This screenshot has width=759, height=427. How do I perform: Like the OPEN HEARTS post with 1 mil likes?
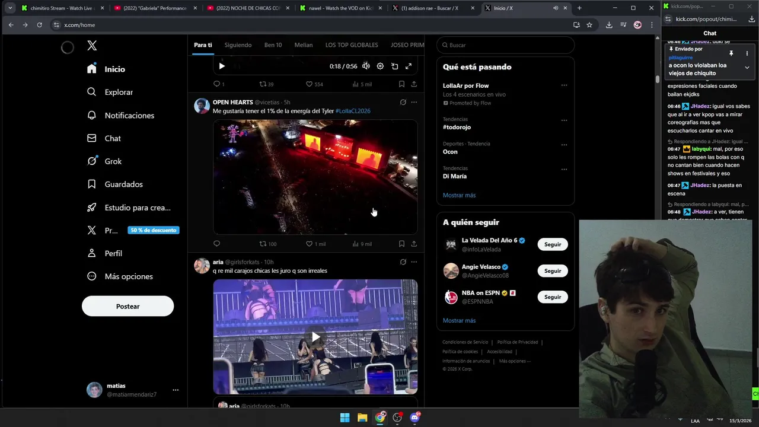pos(315,244)
